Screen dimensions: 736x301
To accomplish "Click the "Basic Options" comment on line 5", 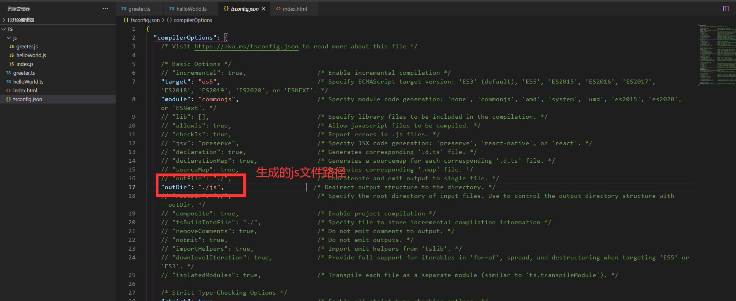I will [x=196, y=64].
